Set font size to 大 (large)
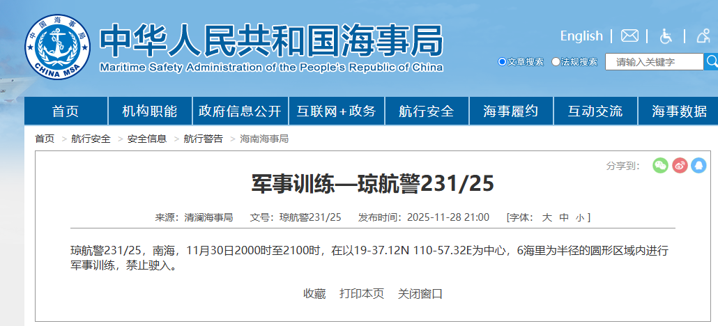718x326 pixels. (x=547, y=217)
